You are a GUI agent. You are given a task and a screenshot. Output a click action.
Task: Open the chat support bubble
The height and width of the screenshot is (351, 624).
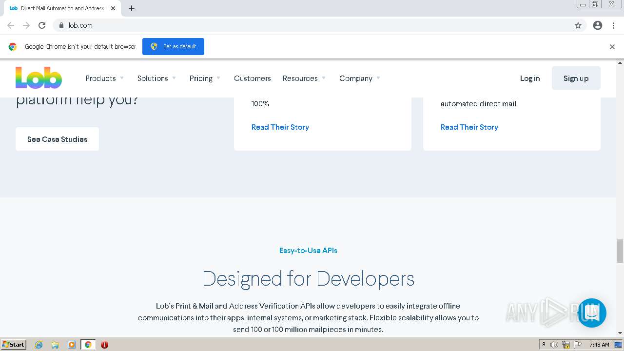pos(592,313)
